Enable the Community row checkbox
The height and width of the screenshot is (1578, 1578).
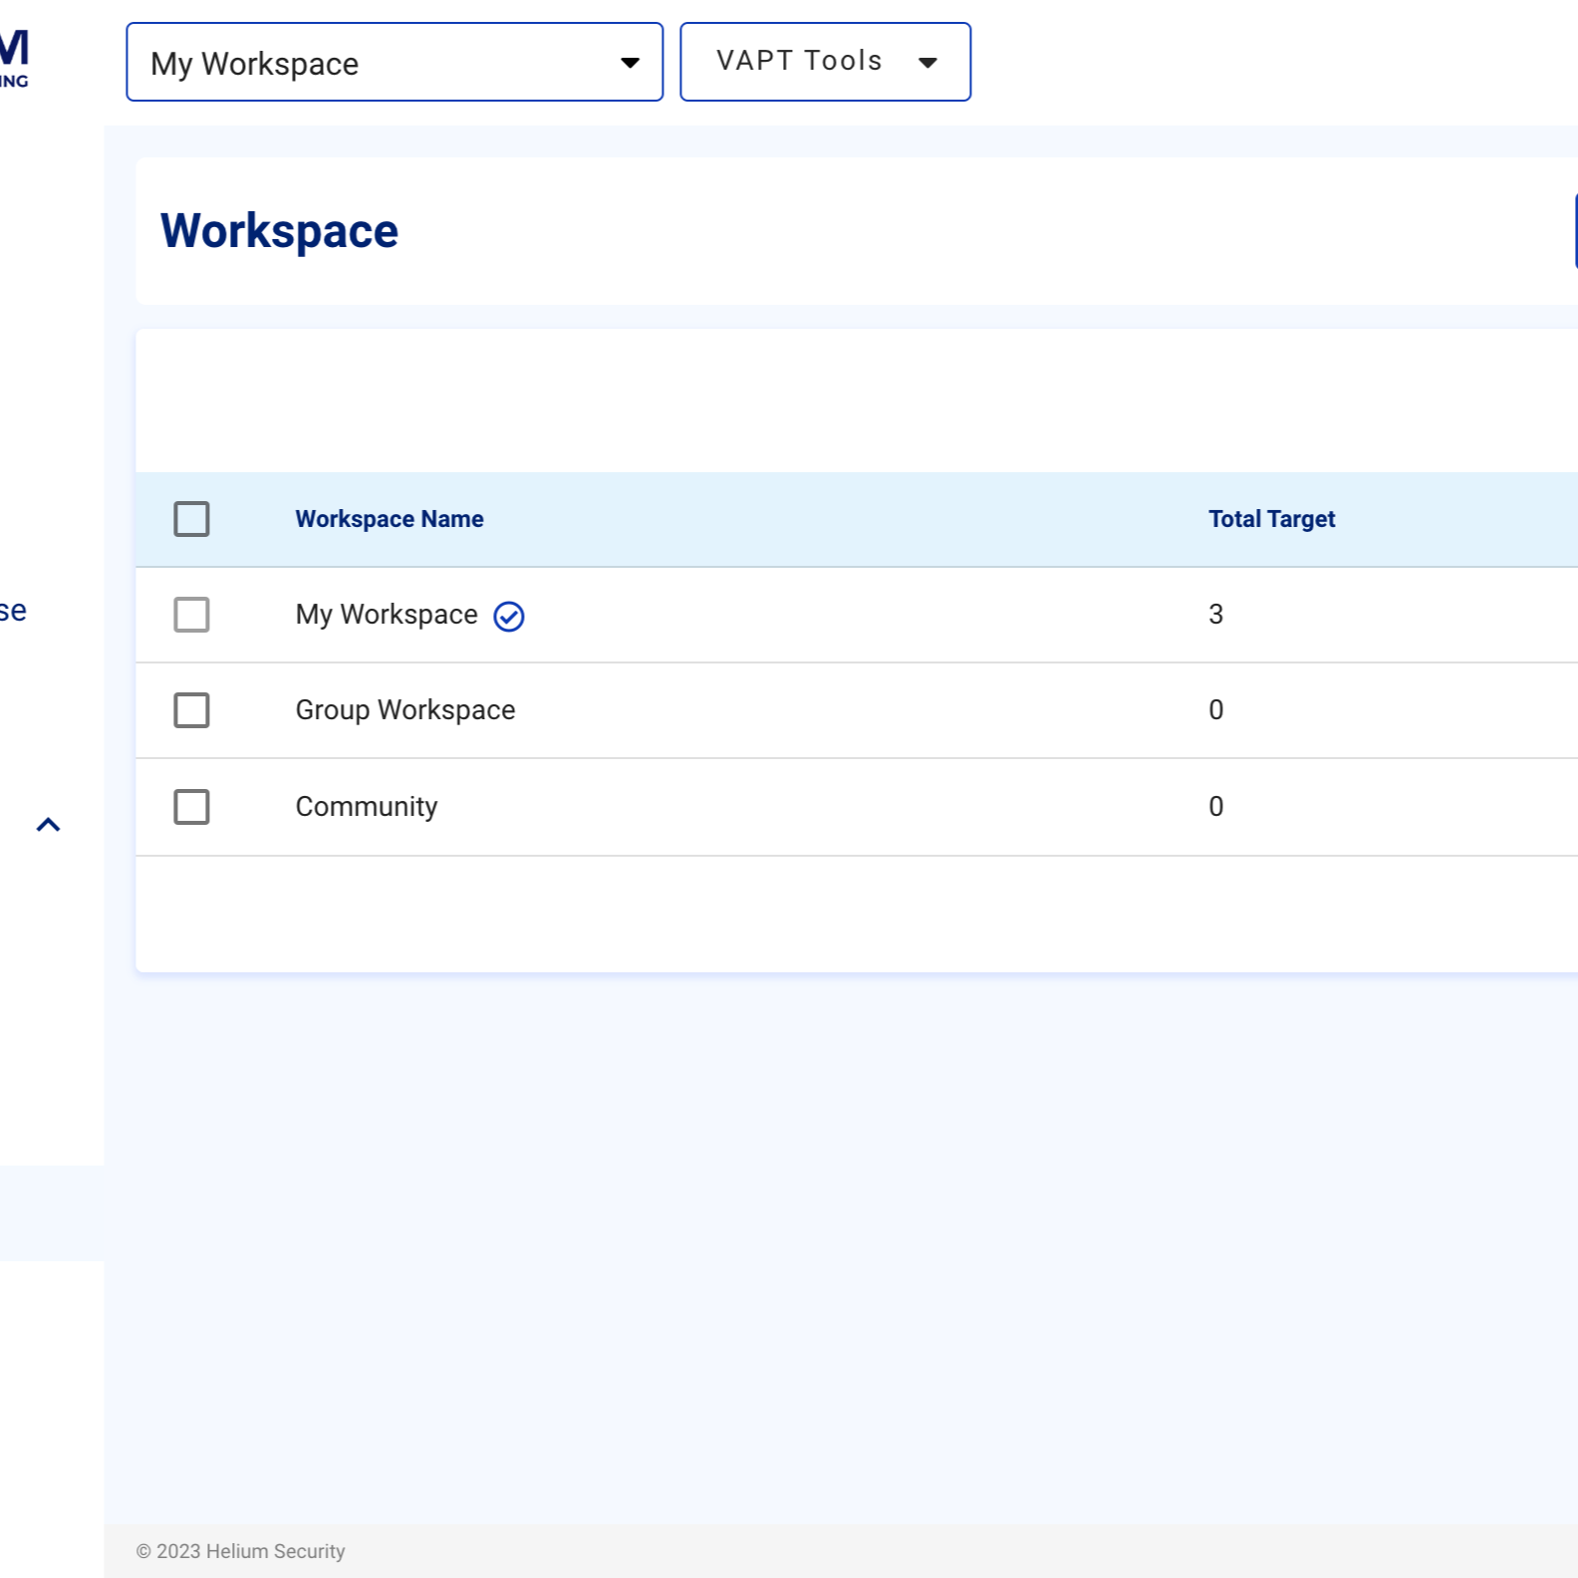[x=191, y=807]
